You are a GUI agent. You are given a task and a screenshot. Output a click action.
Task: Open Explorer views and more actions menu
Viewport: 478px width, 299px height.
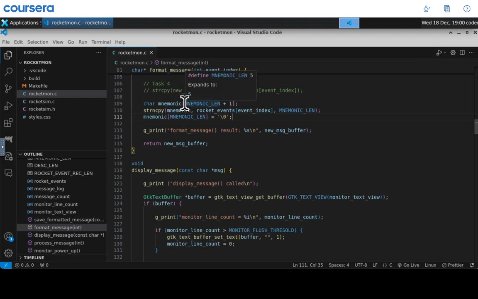pyautogui.click(x=98, y=53)
